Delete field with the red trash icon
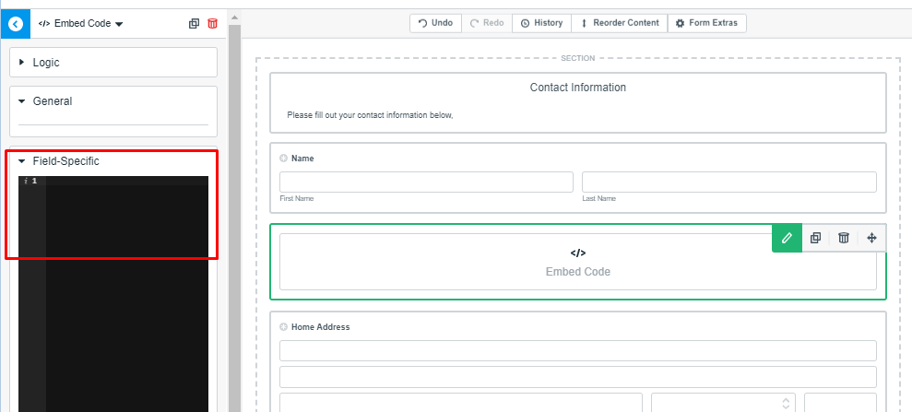Image resolution: width=912 pixels, height=412 pixels. coord(213,24)
